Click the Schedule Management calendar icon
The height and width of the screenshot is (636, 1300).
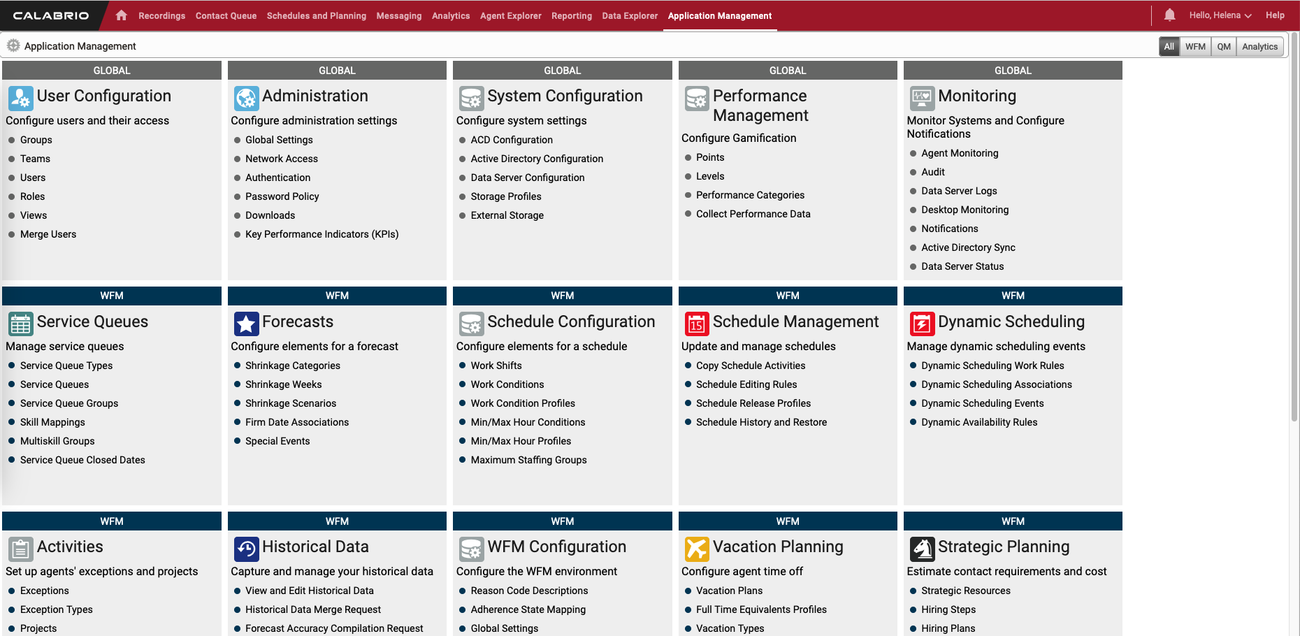pos(697,324)
